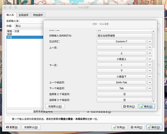Click the '=' key binding for 下一页
Screen dimensions: 167x134
point(121,65)
